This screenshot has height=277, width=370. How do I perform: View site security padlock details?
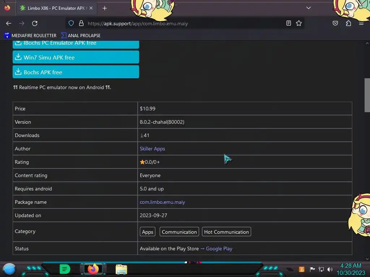[81, 23]
